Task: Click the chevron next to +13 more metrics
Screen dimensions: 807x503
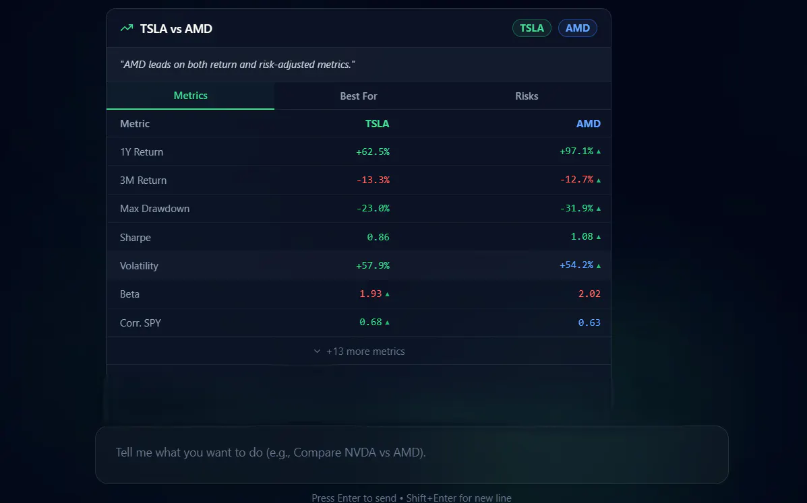Action: coord(317,351)
